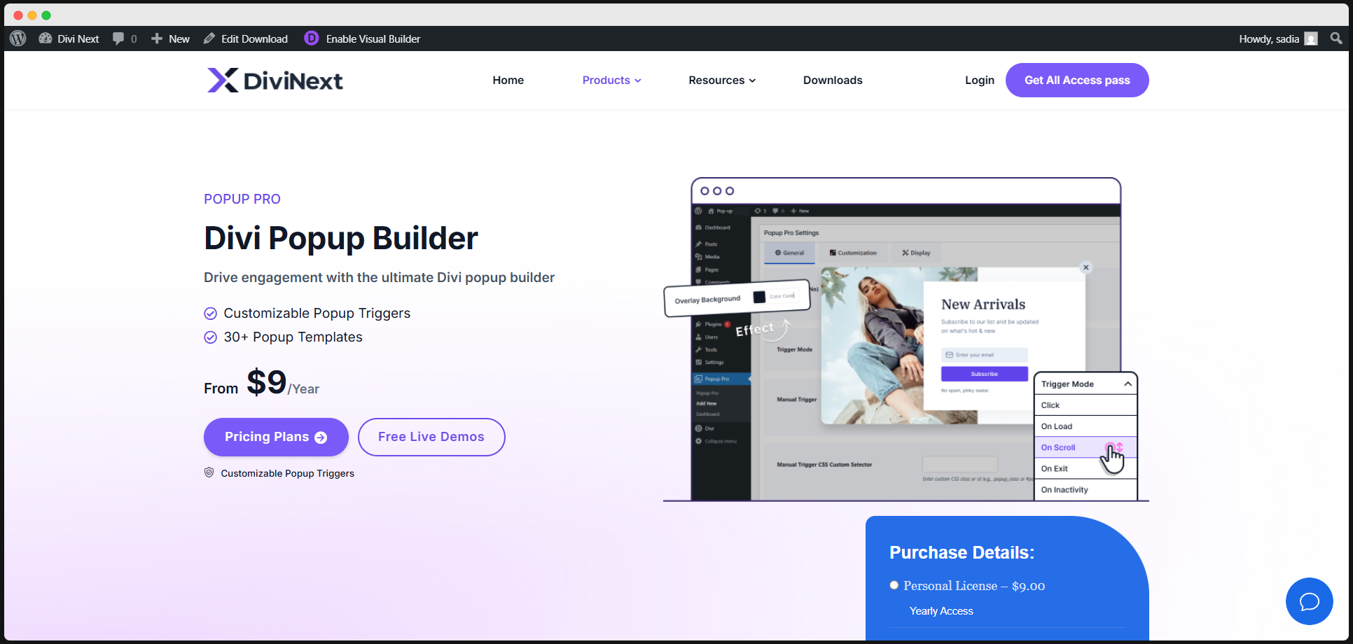Click the Login link

click(979, 80)
